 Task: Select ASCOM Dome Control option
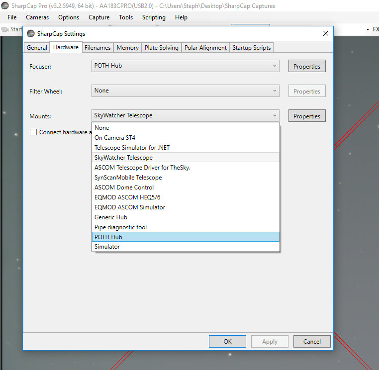tap(186, 187)
